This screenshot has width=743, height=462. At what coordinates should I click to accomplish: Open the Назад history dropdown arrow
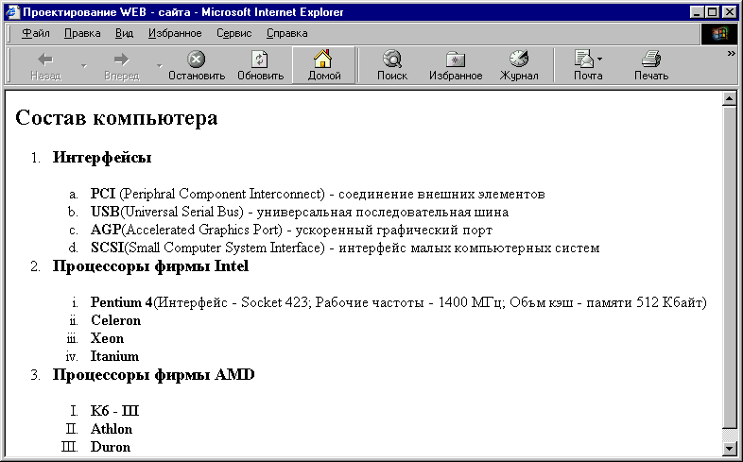coord(84,65)
